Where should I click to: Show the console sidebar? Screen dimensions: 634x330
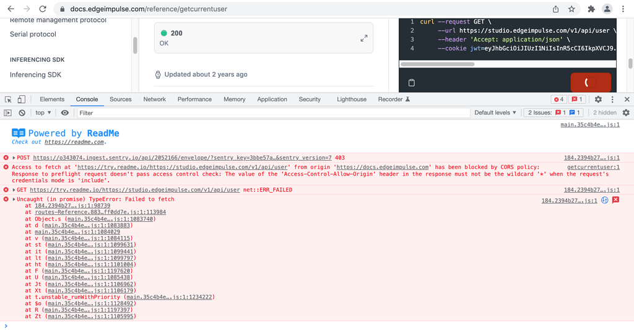tap(7, 113)
